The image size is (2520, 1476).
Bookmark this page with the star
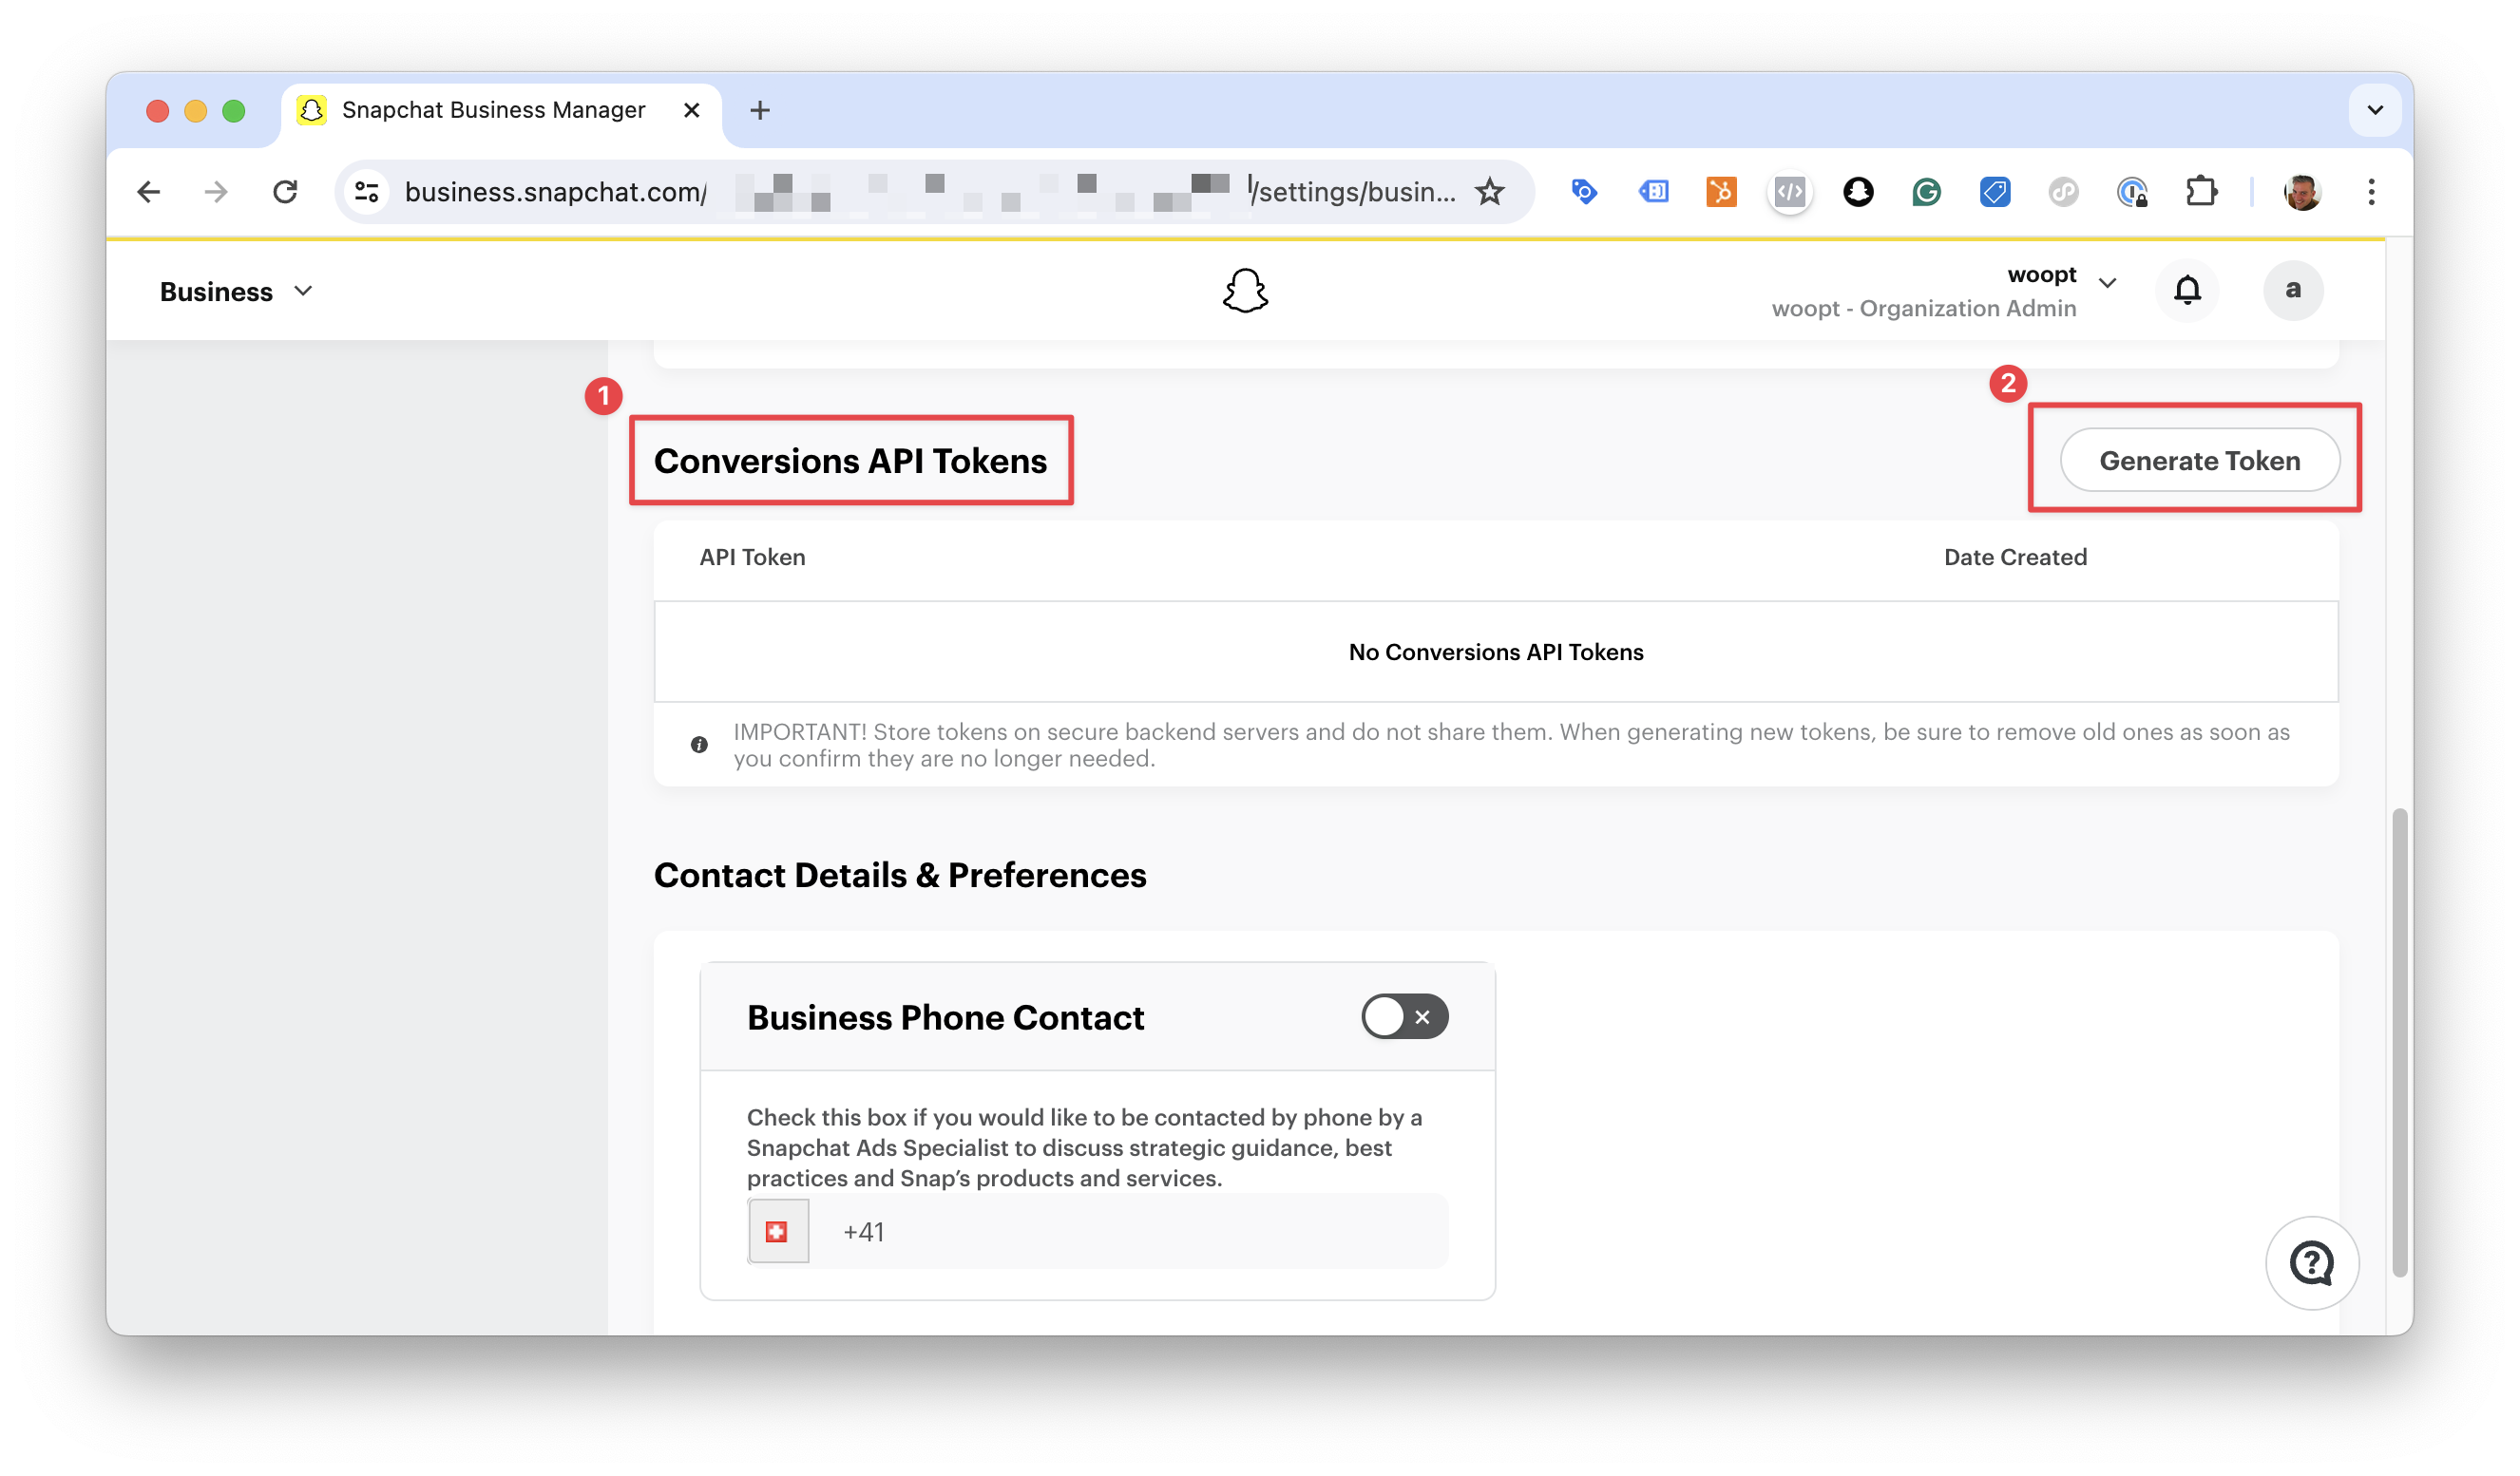coord(1490,192)
